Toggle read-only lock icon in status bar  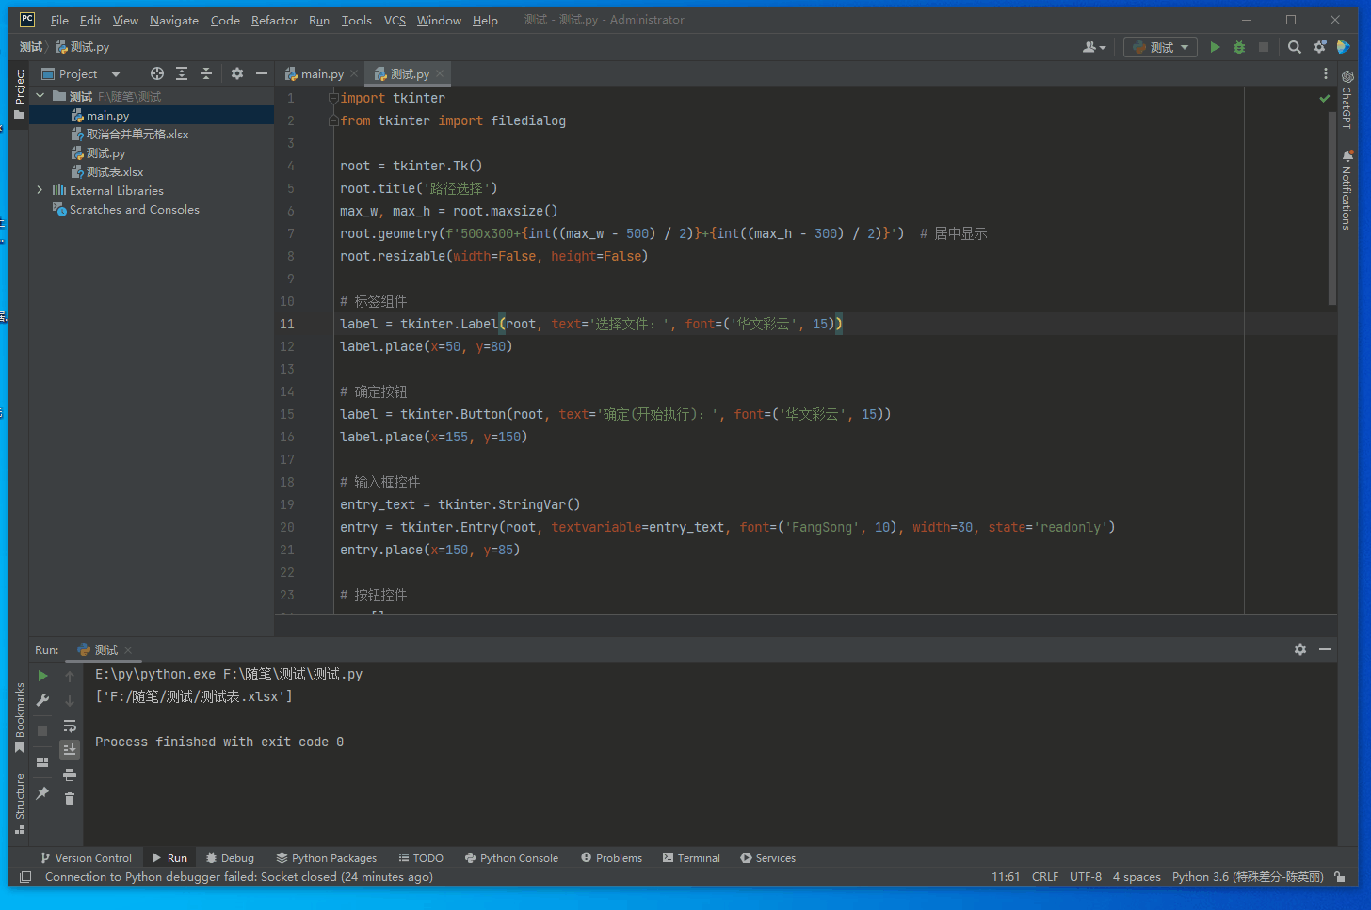click(x=1339, y=877)
